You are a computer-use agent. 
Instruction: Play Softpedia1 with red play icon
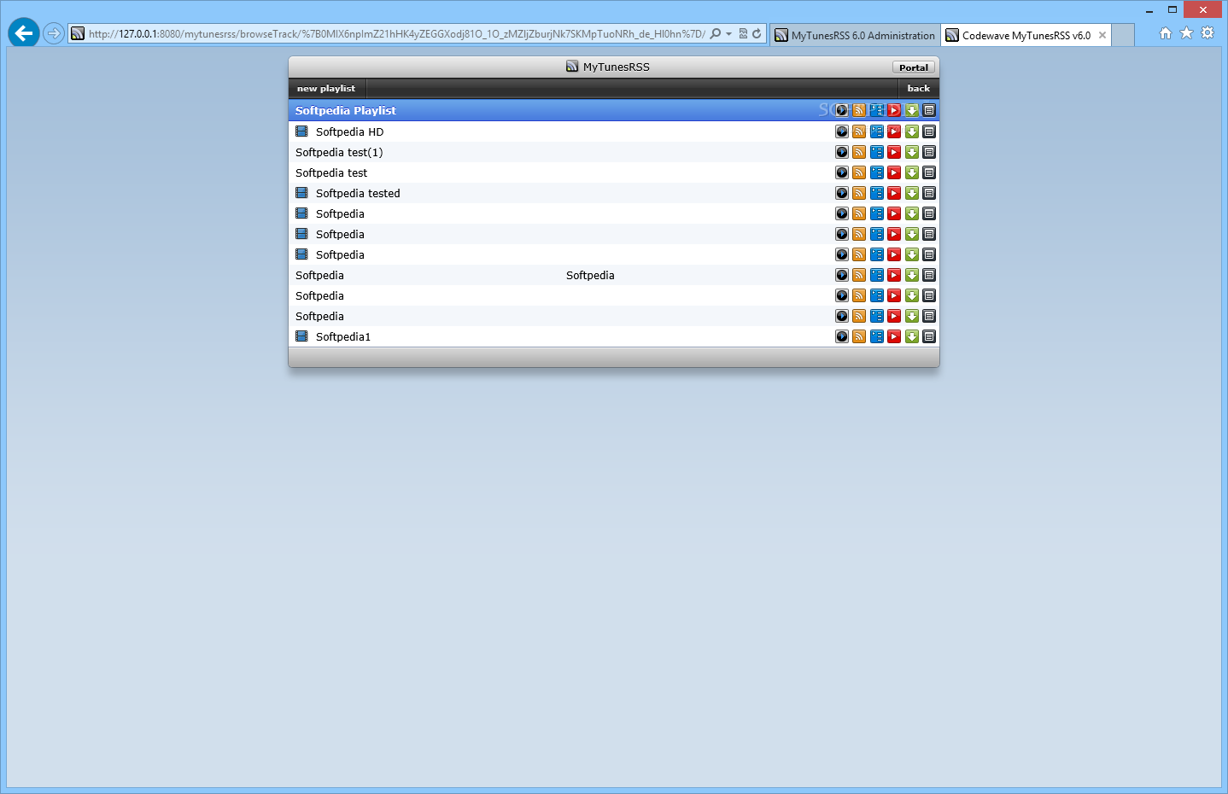[894, 336]
